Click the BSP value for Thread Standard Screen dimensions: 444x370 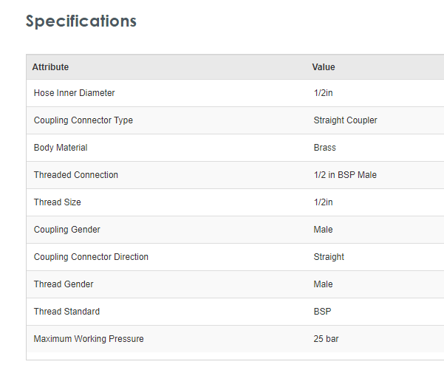pyautogui.click(x=322, y=312)
